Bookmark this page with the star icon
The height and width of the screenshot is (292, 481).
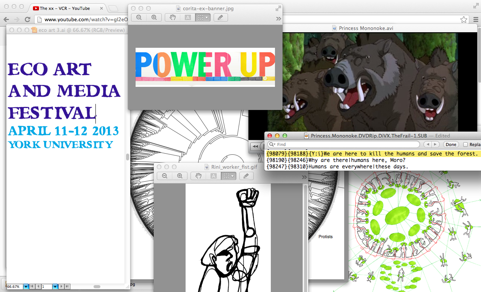464,20
